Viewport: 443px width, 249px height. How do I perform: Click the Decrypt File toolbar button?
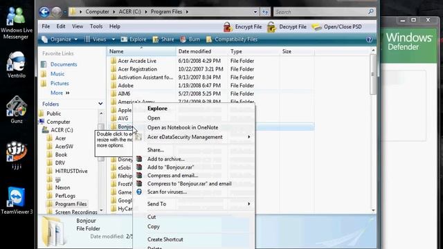287,27
